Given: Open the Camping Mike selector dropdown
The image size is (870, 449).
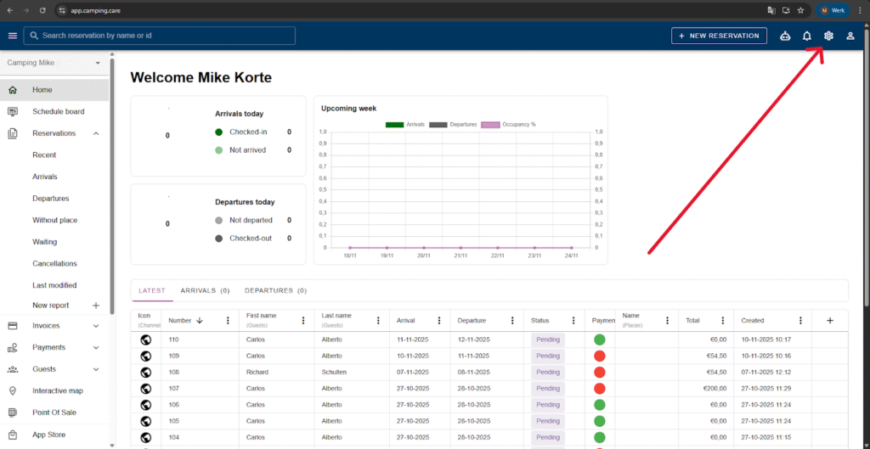Looking at the screenshot, I should pos(55,63).
